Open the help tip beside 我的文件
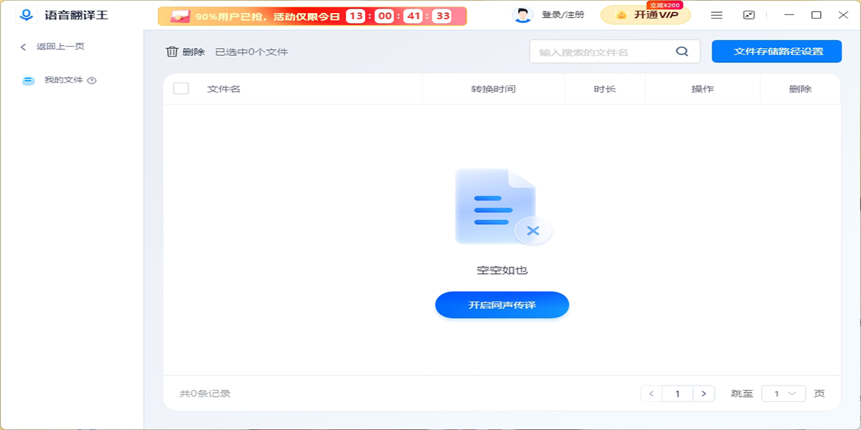 tap(90, 80)
